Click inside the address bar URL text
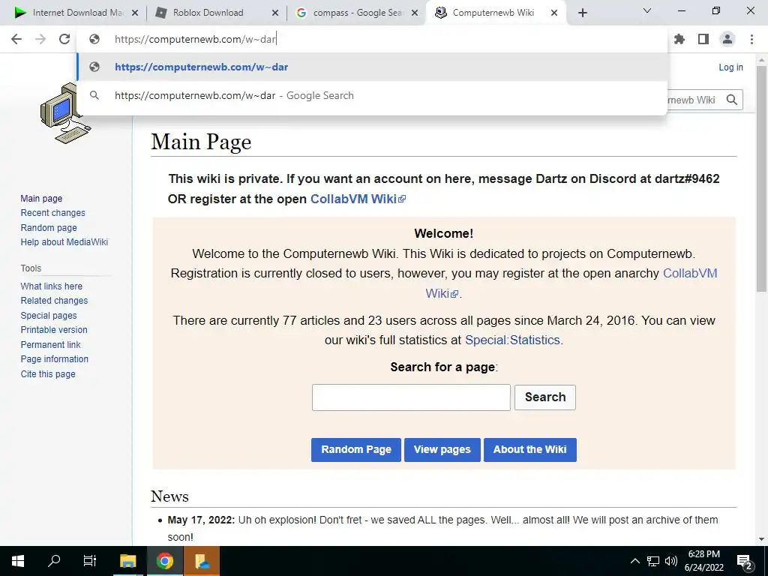The height and width of the screenshot is (576, 768). pyautogui.click(x=196, y=39)
